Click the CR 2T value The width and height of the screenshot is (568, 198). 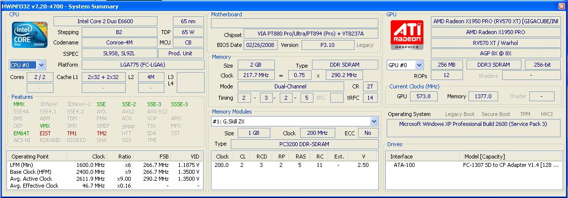pos(370,87)
